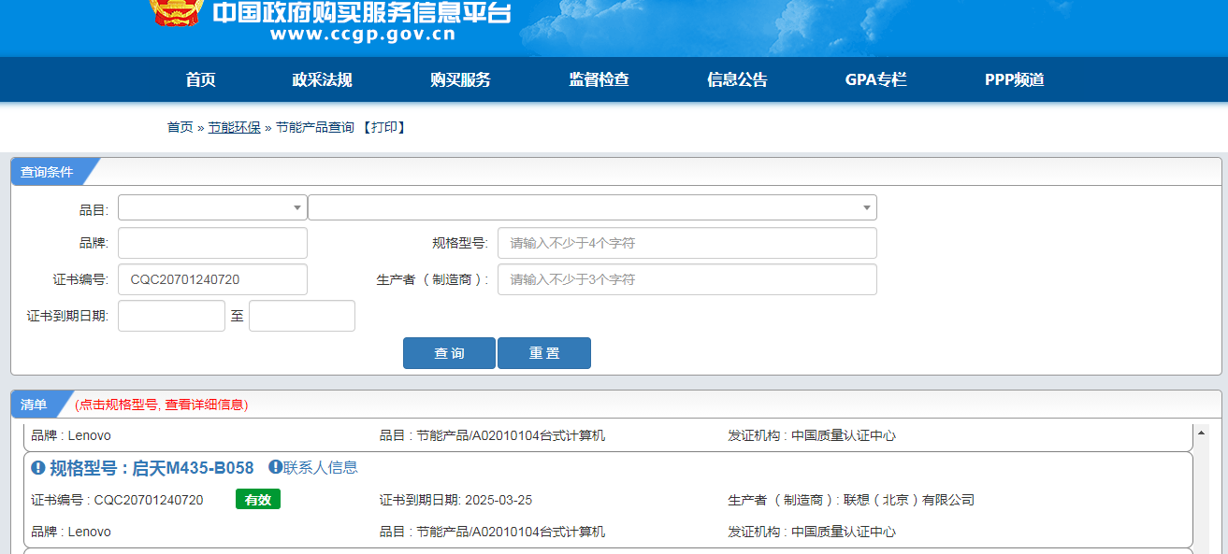Click the 【打印】 print link
This screenshot has height=554, width=1228.
384,127
